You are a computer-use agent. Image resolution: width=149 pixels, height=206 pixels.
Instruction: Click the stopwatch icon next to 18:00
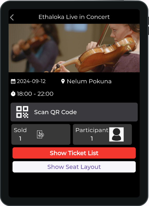pos(13,94)
